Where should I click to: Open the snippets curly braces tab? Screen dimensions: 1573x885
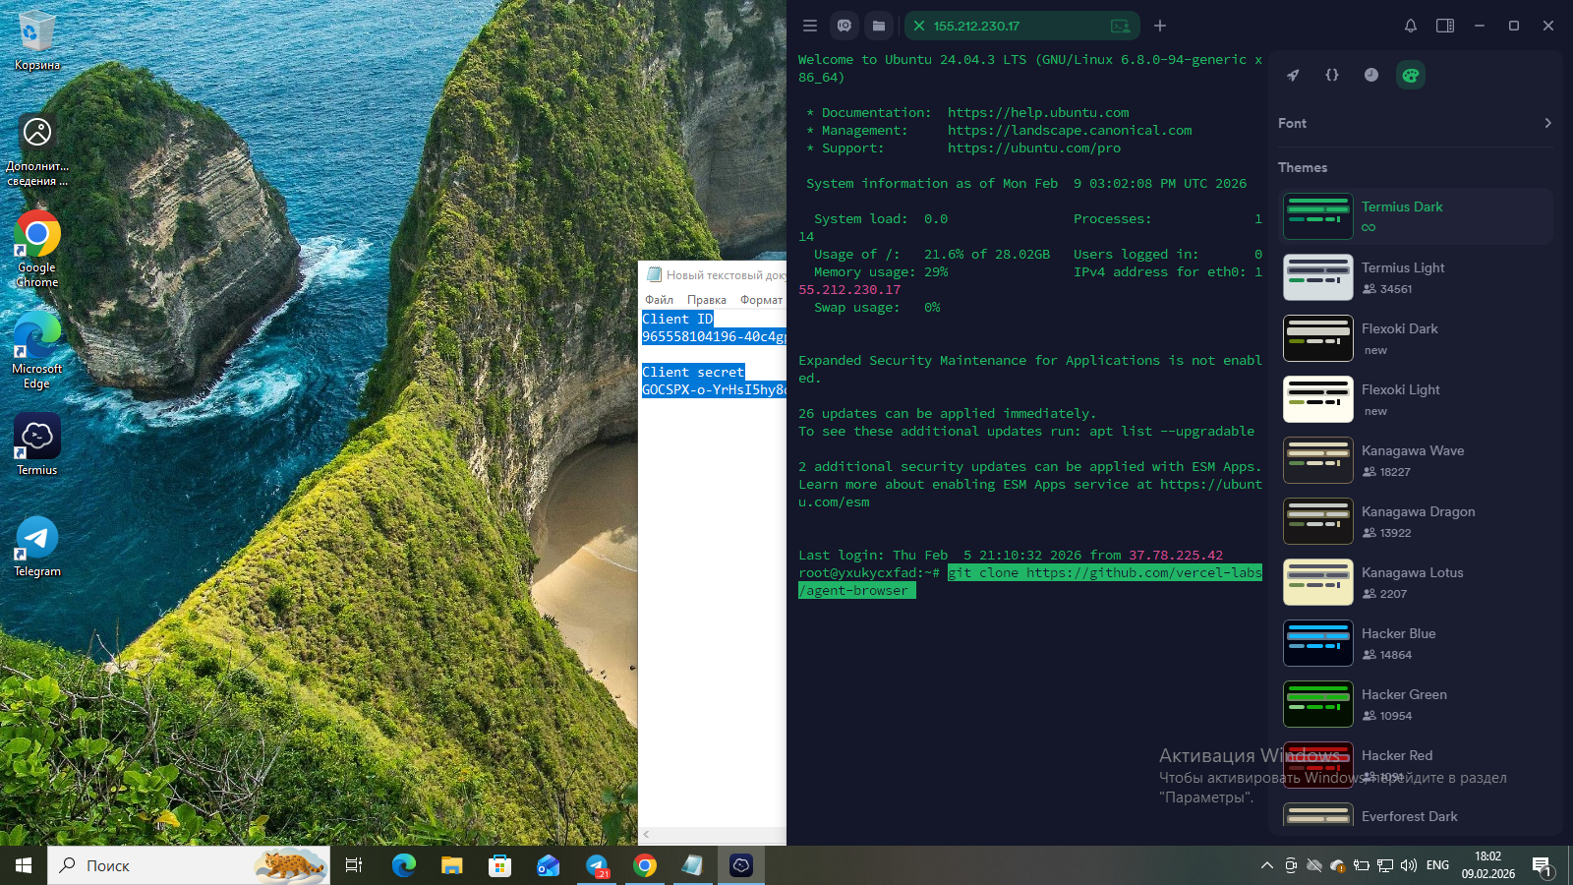[x=1332, y=75]
